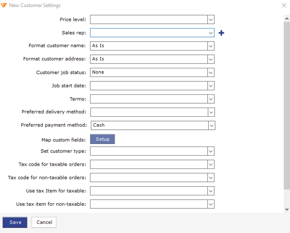
Task: Open the Terms dropdown list
Action: pos(211,99)
